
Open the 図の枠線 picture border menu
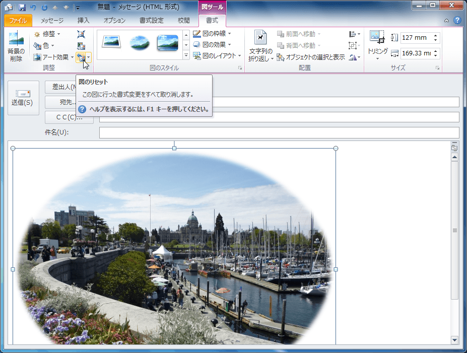212,34
